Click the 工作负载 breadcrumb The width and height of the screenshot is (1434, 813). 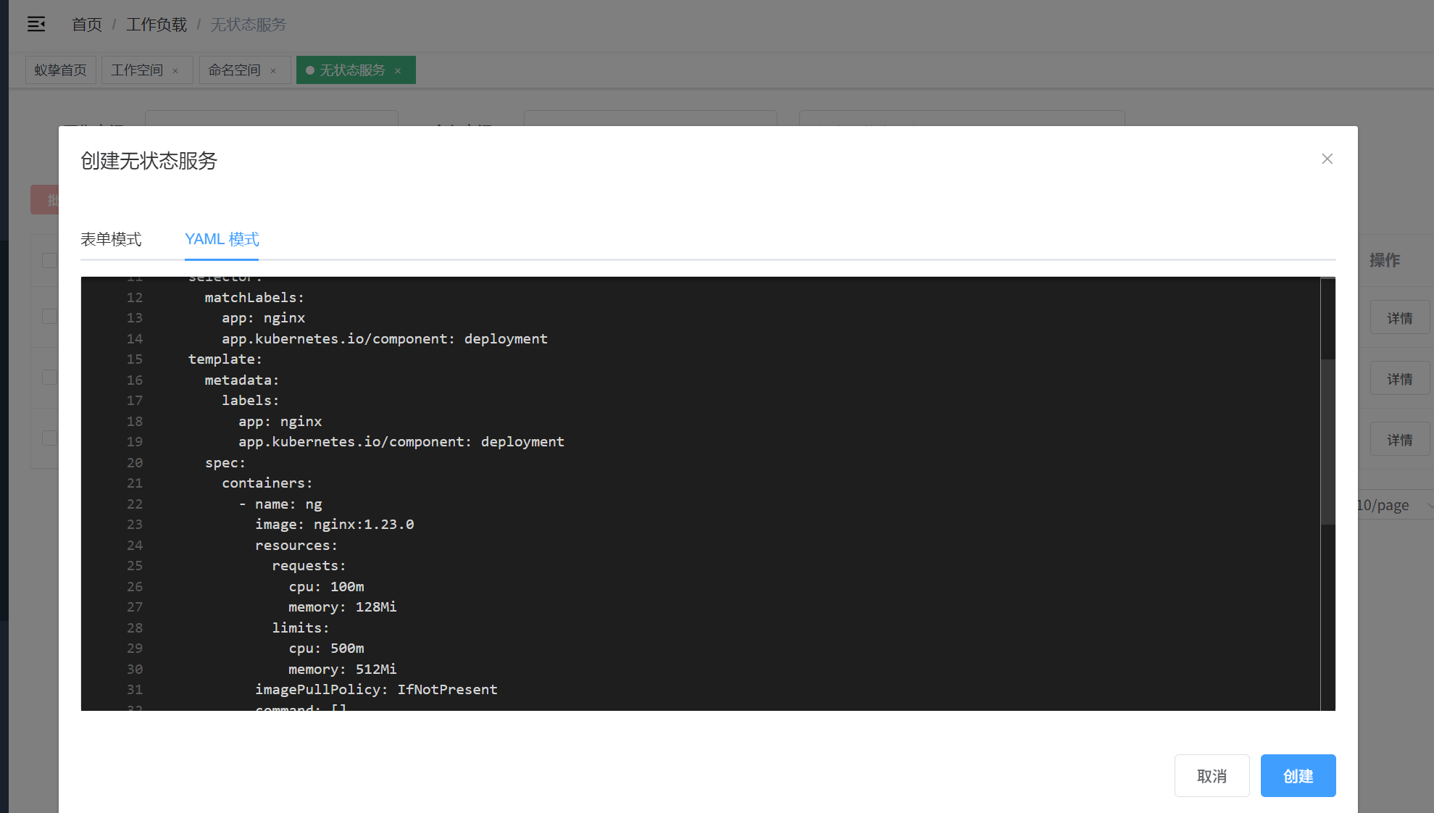156,25
